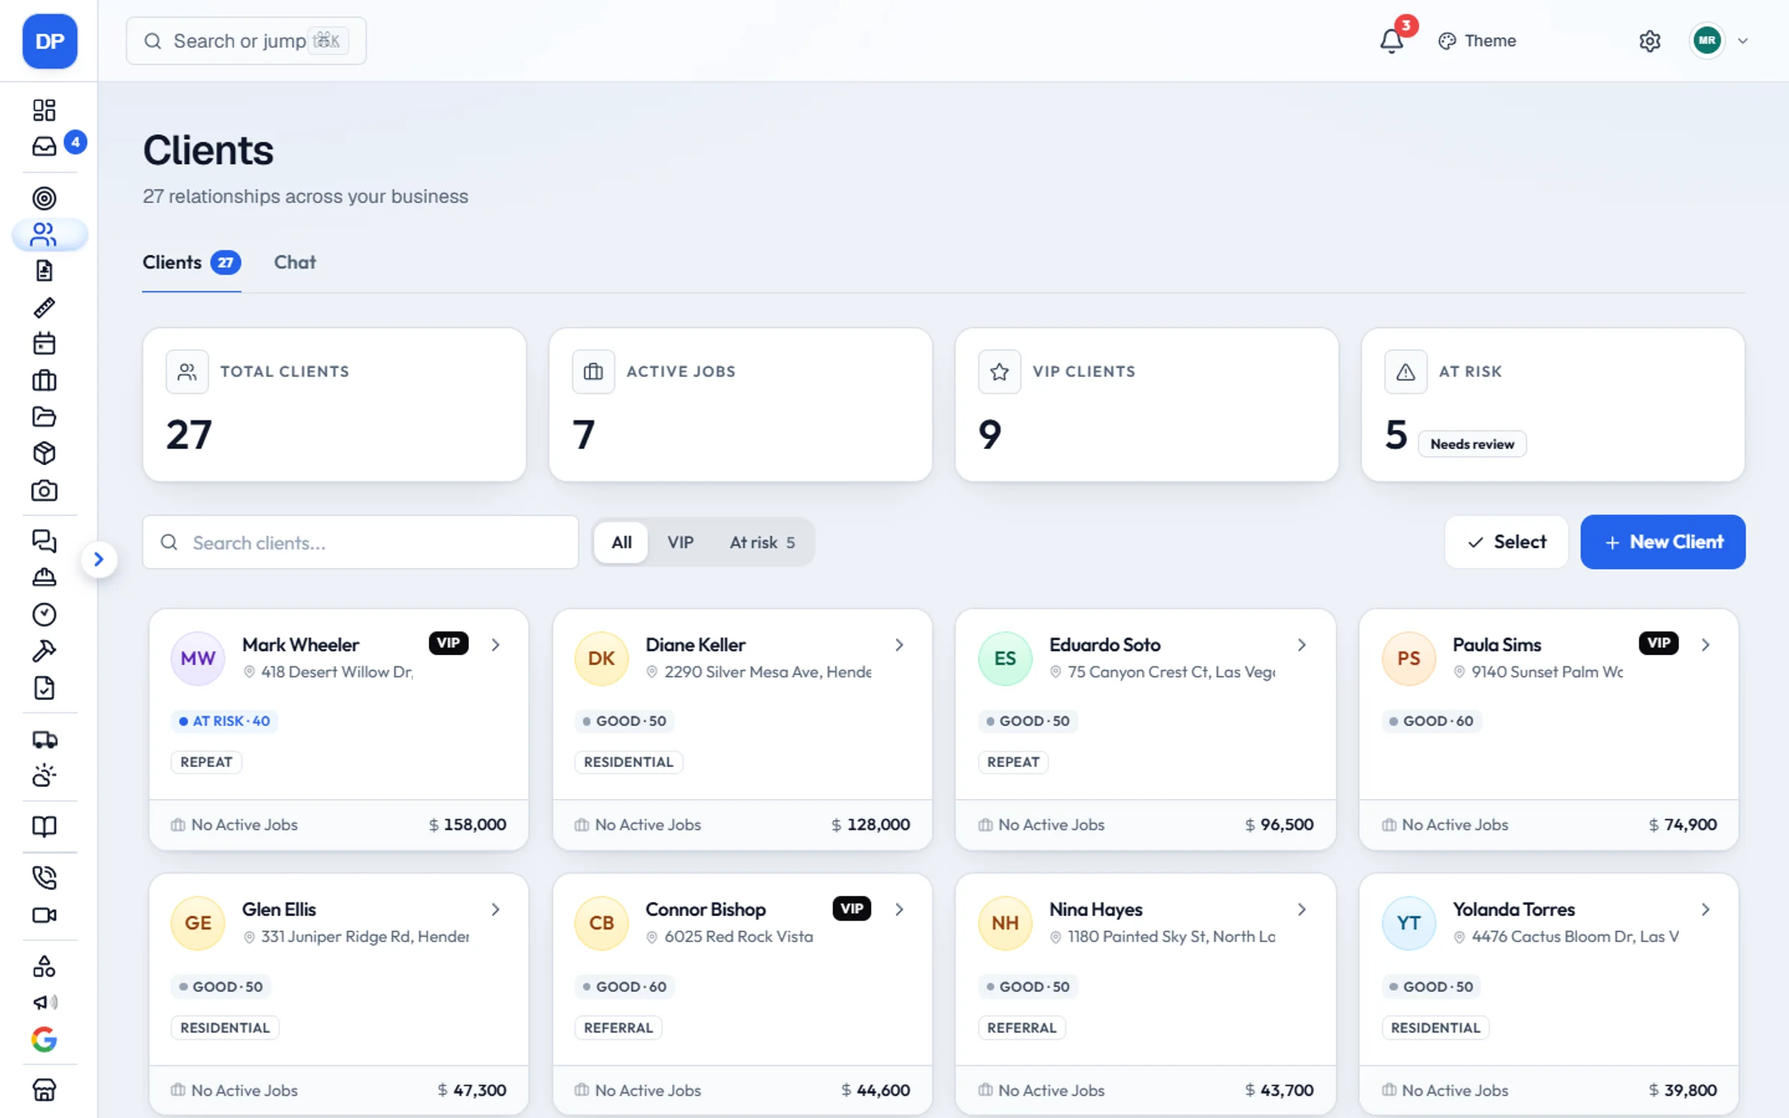The height and width of the screenshot is (1118, 1789).
Task: Open the hard hat icon in sidebar
Action: click(x=44, y=577)
